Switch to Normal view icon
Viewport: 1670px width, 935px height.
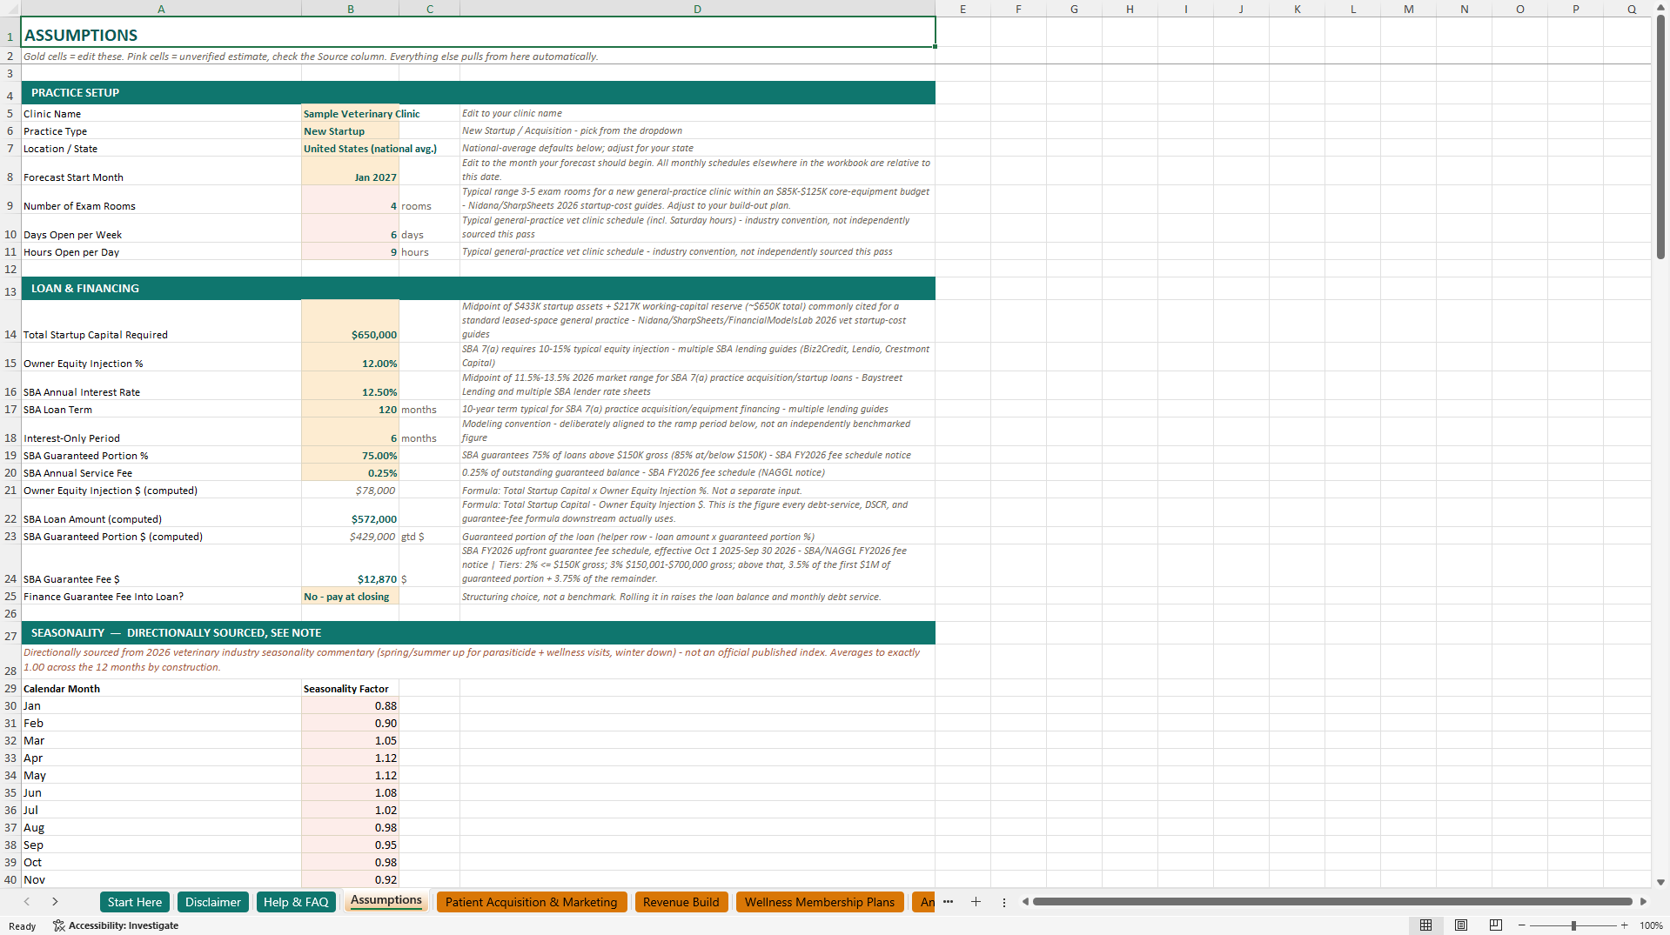[1425, 925]
